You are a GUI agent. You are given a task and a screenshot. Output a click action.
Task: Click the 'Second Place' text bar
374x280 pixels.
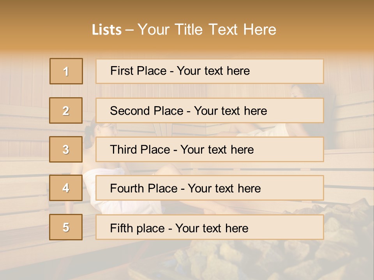pyautogui.click(x=210, y=111)
